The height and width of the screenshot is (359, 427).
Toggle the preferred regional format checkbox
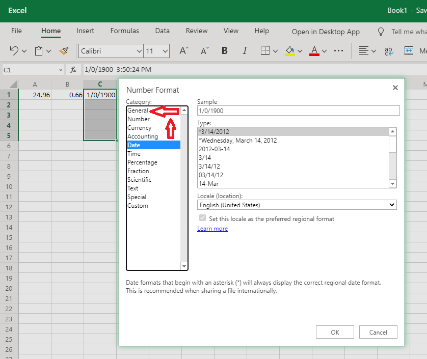point(203,218)
